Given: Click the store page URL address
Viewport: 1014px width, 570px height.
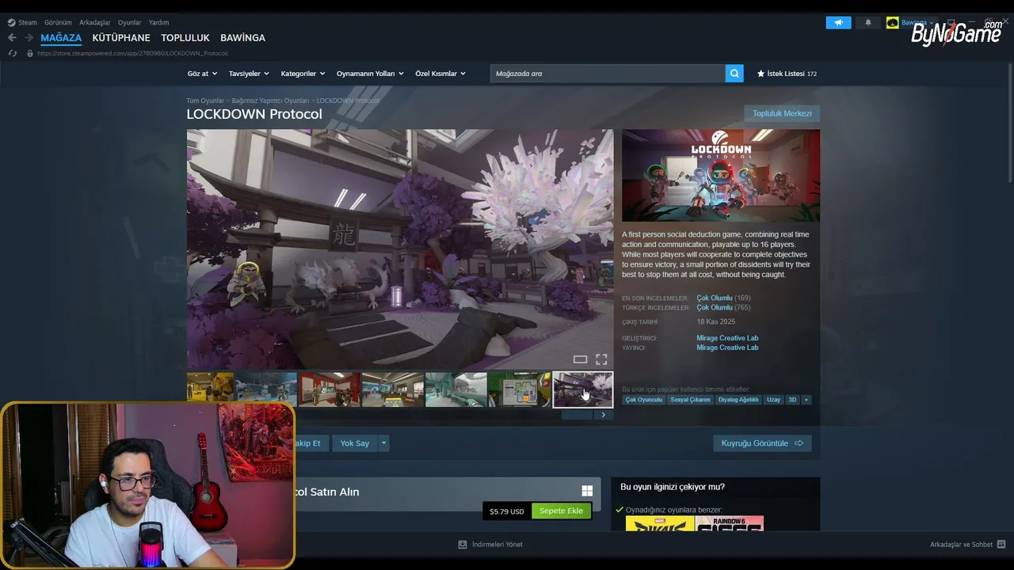Looking at the screenshot, I should (133, 53).
